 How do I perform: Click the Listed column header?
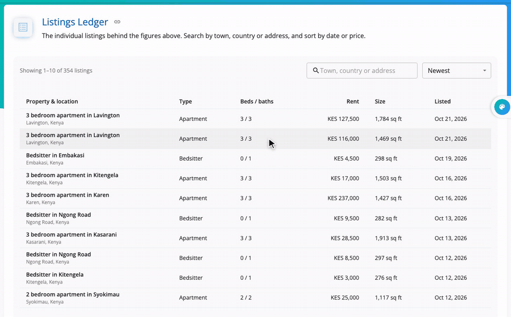443,101
